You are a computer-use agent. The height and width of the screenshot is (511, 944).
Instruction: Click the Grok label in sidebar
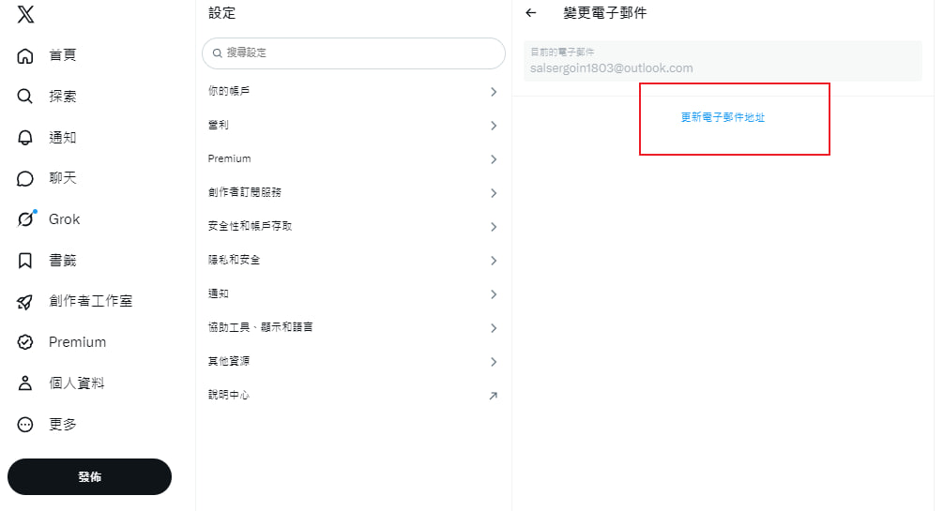[65, 219]
